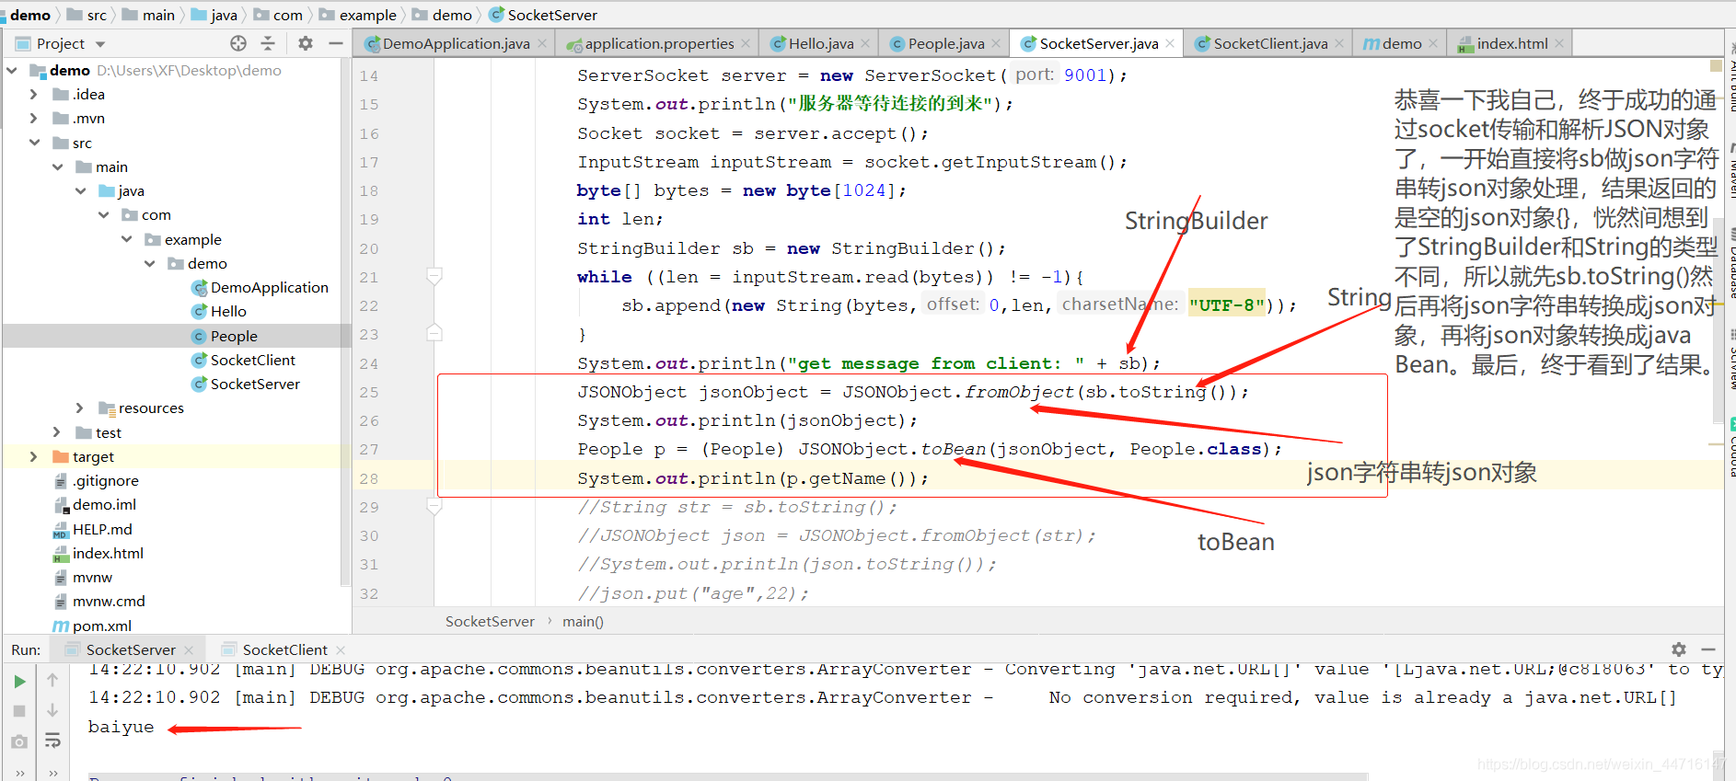This screenshot has height=781, width=1736.
Task: Click the Project panel vertical scrollbar
Action: pos(345,322)
